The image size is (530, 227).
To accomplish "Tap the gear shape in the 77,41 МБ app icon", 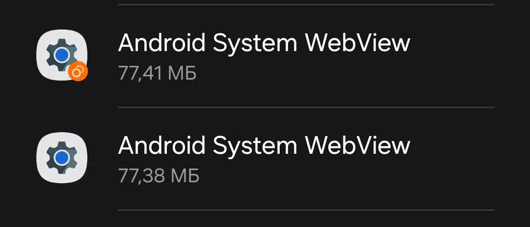I will pos(61,55).
